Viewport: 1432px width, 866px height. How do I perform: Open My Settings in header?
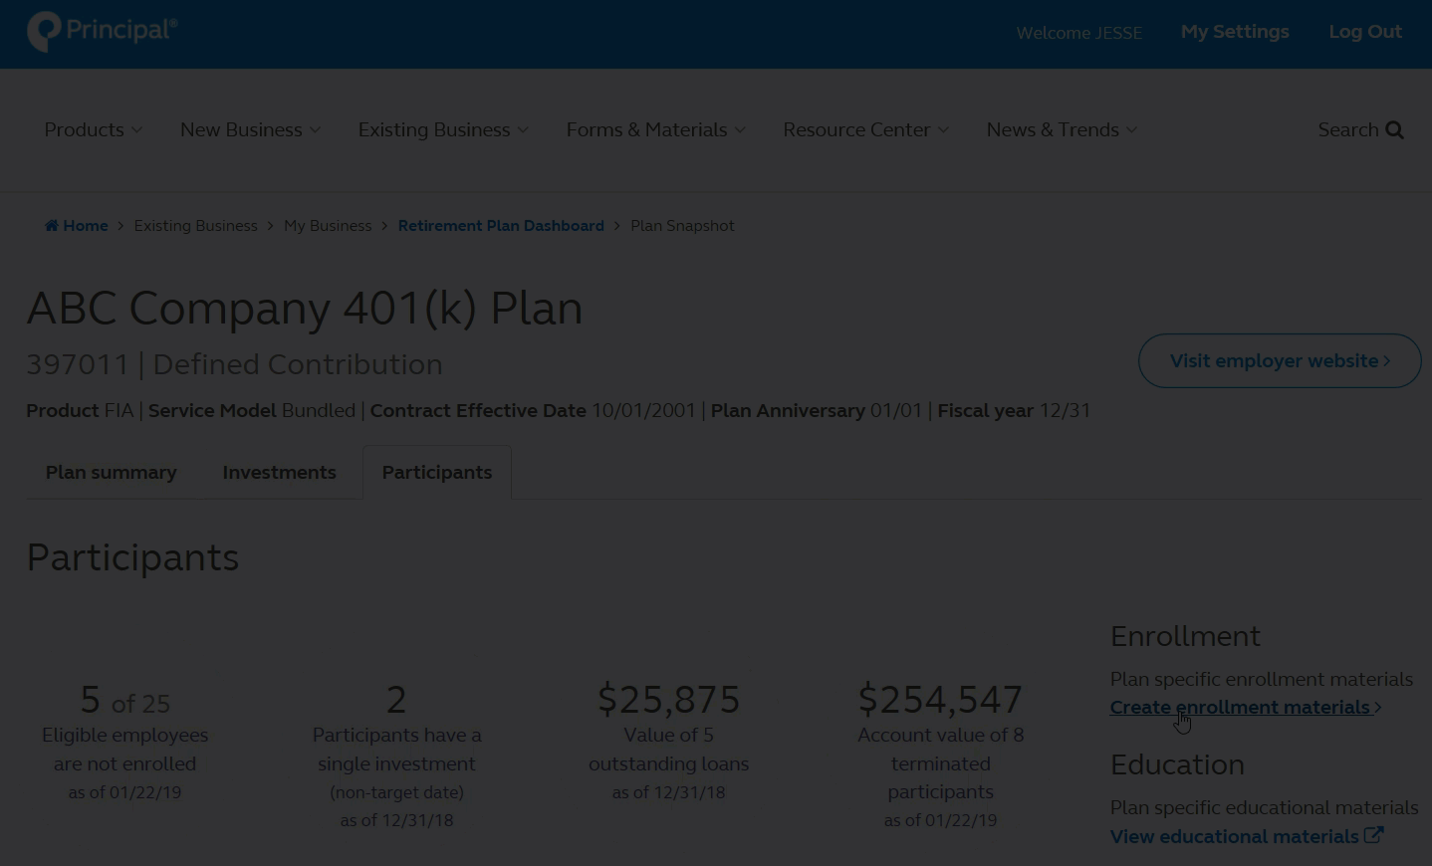[1235, 32]
